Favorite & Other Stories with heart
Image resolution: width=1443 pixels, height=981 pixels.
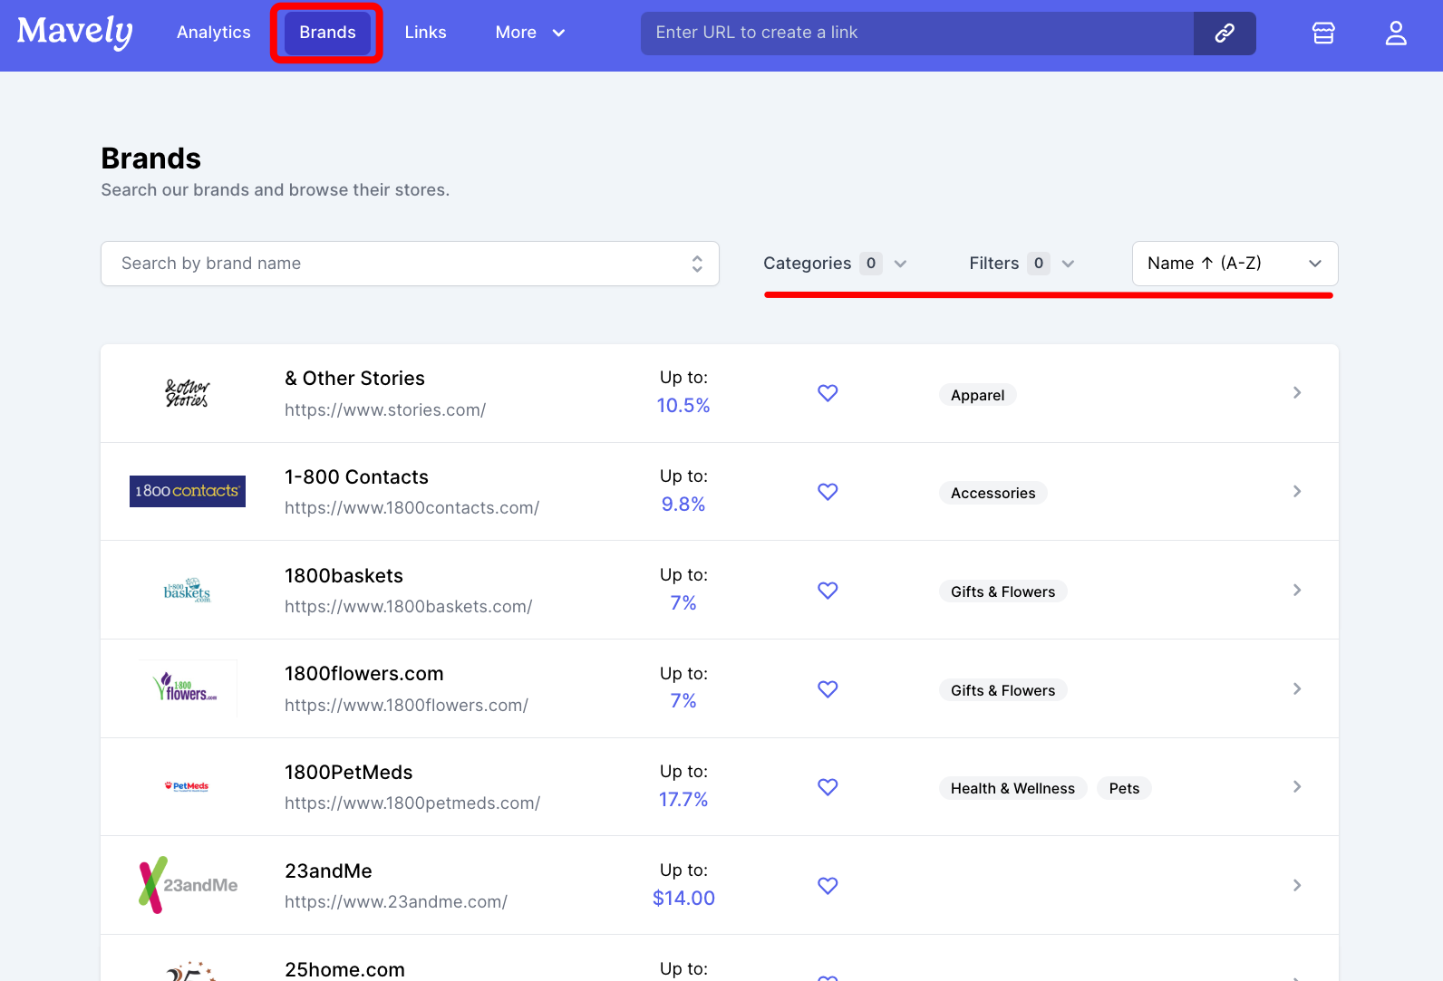click(828, 393)
